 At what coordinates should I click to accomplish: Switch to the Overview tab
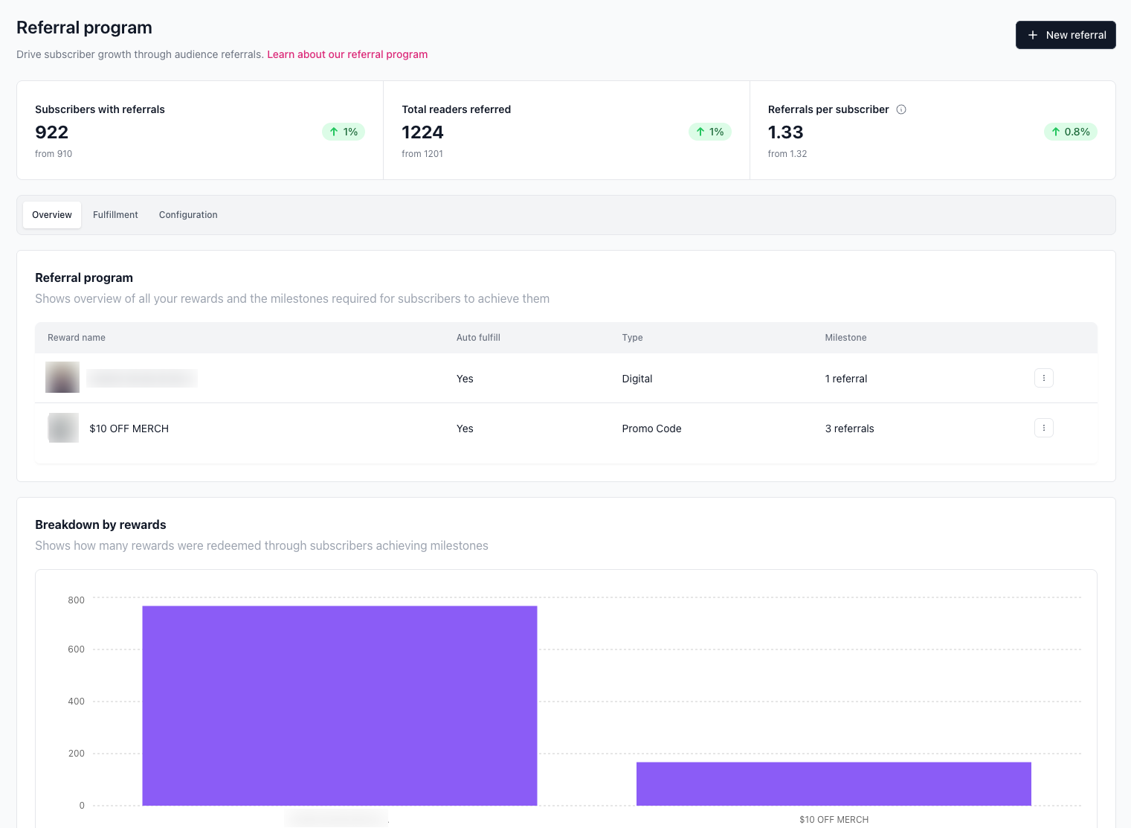[52, 215]
